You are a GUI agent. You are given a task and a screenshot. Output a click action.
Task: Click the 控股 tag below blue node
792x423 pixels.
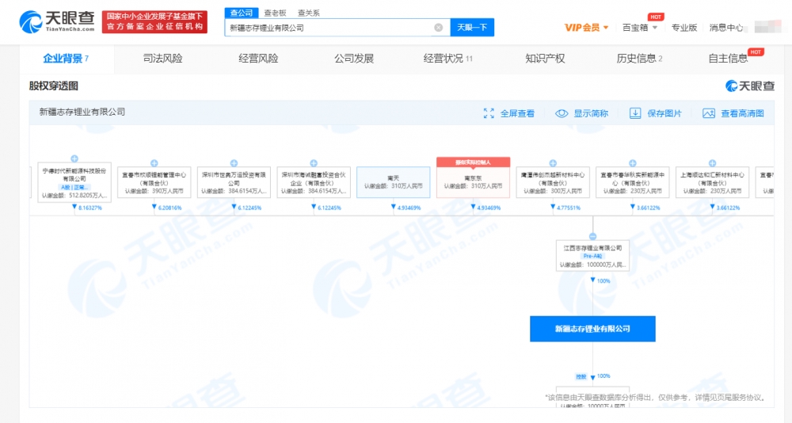pyautogui.click(x=581, y=377)
